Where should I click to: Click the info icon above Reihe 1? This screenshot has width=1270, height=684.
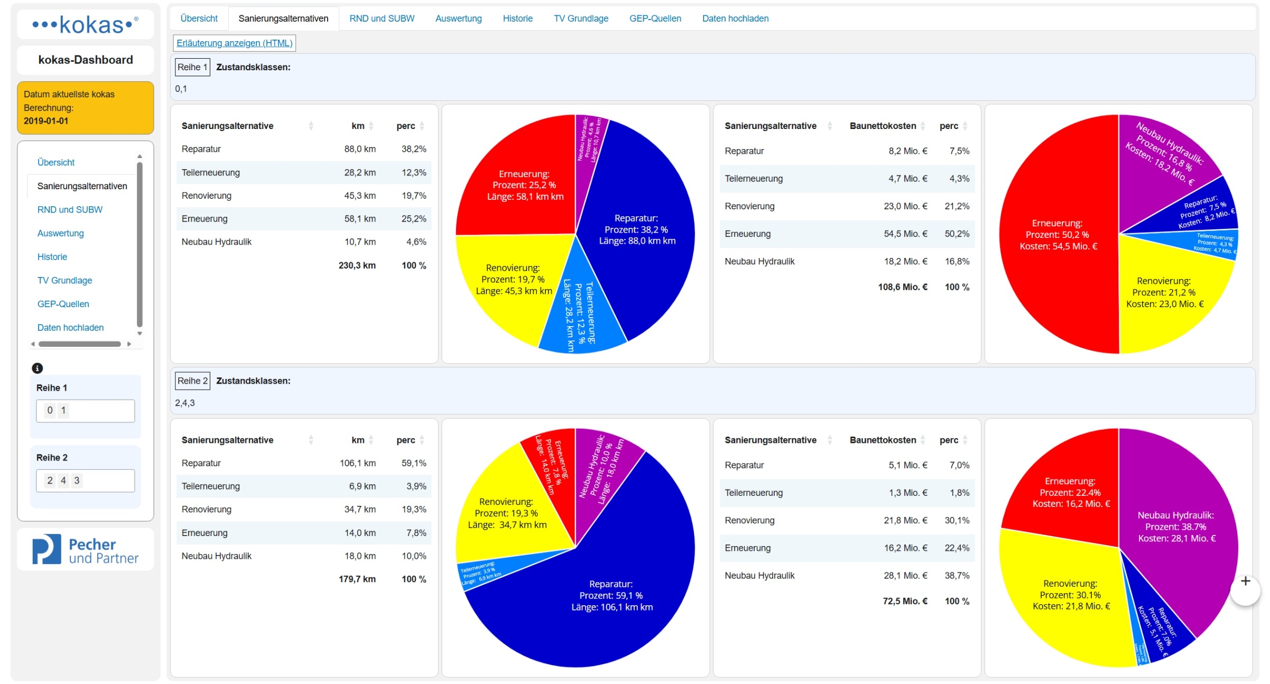[x=37, y=368]
